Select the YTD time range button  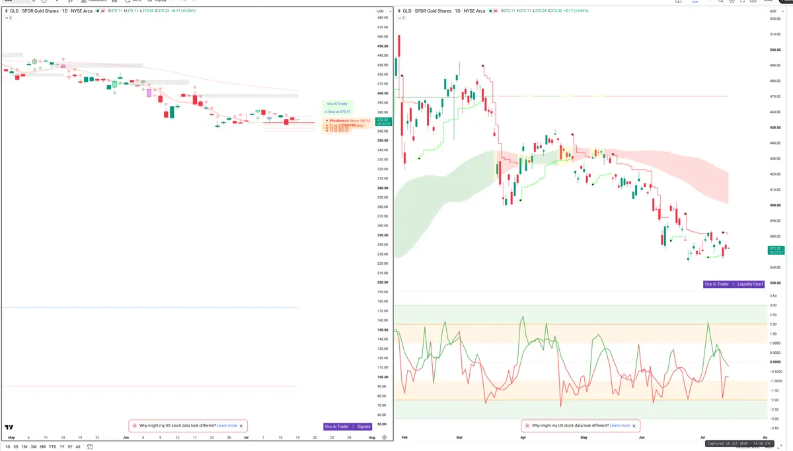(52, 447)
